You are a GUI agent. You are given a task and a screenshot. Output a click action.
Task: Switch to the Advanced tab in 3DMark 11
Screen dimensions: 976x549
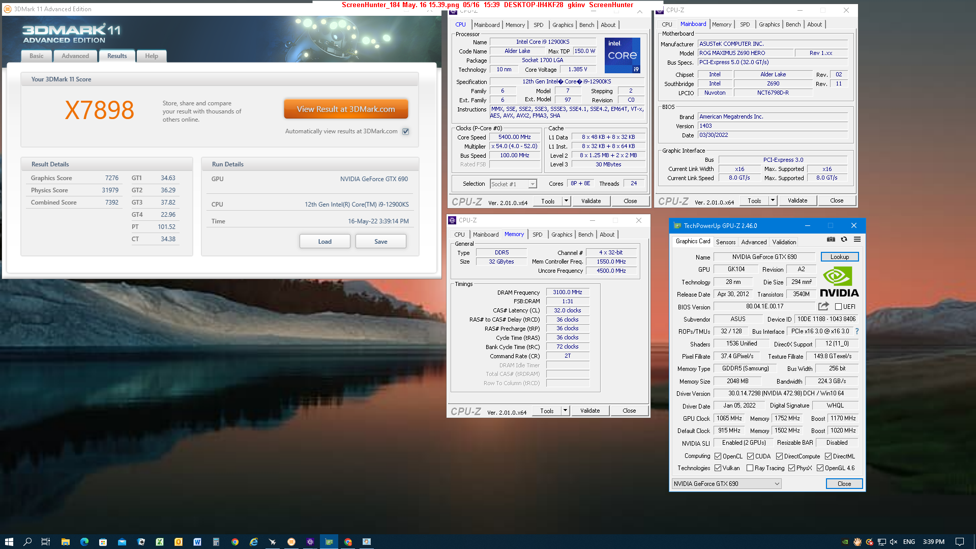[75, 56]
